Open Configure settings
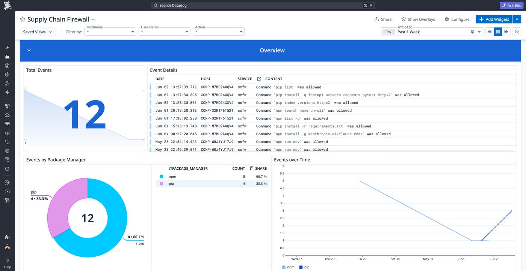 [457, 19]
